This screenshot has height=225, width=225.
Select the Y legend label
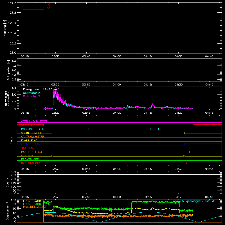49,9
